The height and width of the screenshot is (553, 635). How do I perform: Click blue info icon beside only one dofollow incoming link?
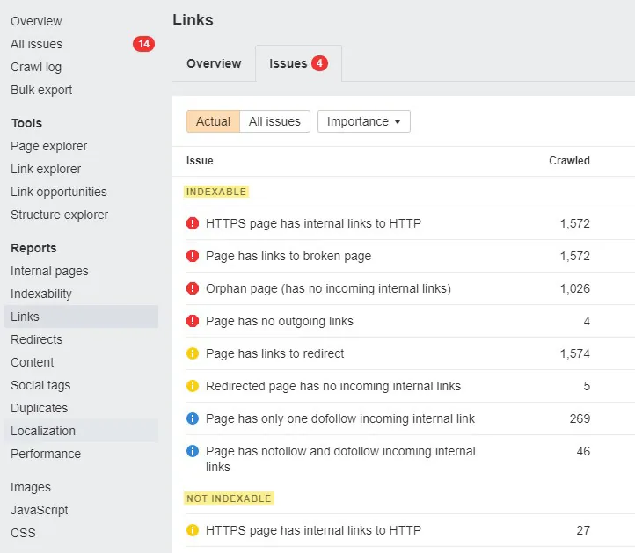point(193,418)
